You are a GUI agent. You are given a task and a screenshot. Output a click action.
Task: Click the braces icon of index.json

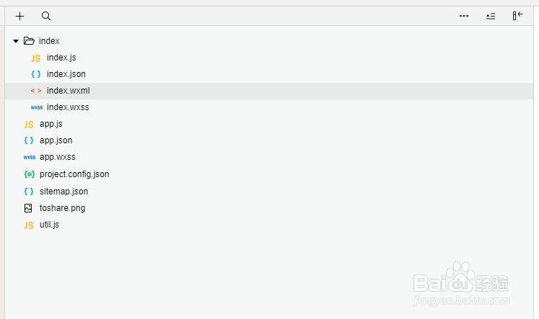pos(36,74)
